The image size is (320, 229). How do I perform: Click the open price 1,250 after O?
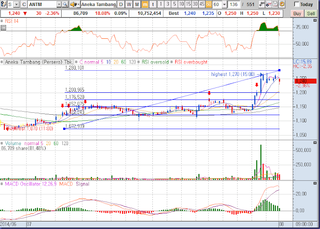pos(230,14)
